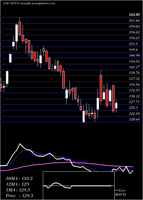Select the 146.99 price level label
Viewport: 143px width, 200px height.
(x=135, y=55)
